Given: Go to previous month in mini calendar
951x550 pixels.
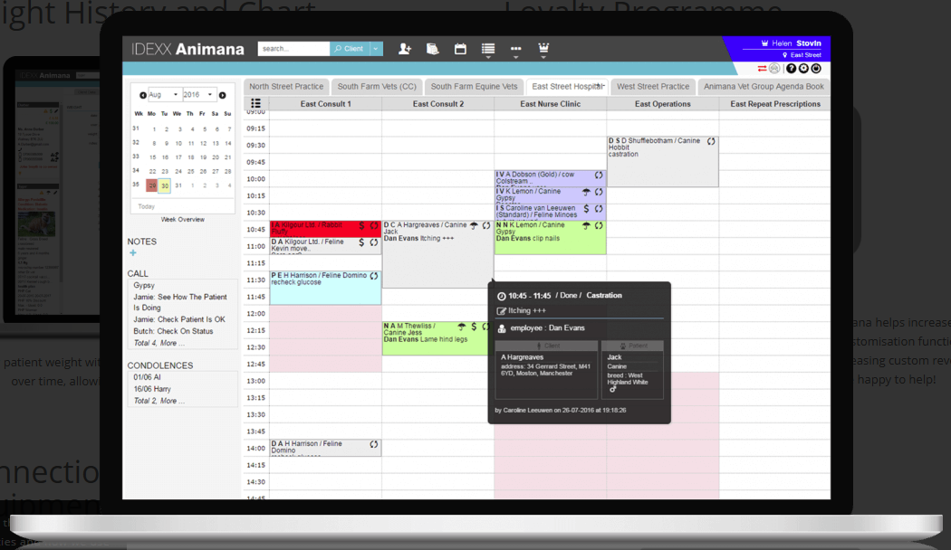Looking at the screenshot, I should (x=142, y=95).
